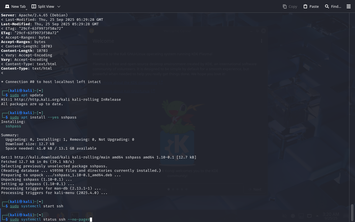Click green sshpass name under Installing
Screen dimensions: 355x222
pyautogui.click(x=13, y=126)
